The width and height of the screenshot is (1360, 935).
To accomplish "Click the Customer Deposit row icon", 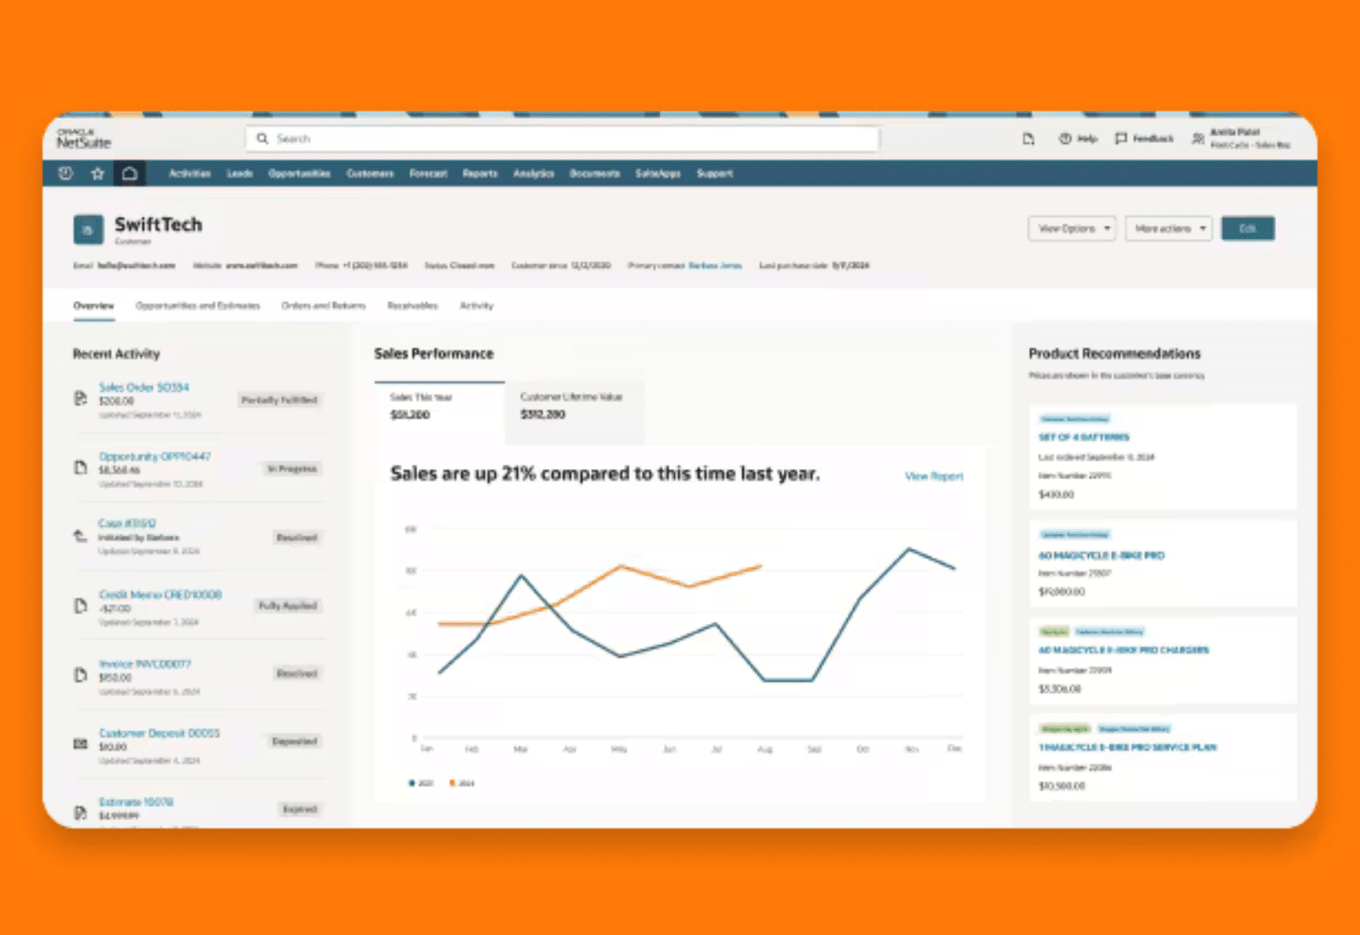I will (81, 744).
